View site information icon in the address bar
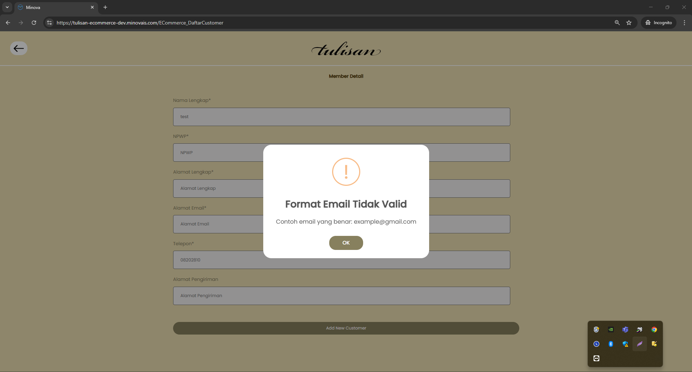Screen dimensions: 692x372 tap(49, 23)
